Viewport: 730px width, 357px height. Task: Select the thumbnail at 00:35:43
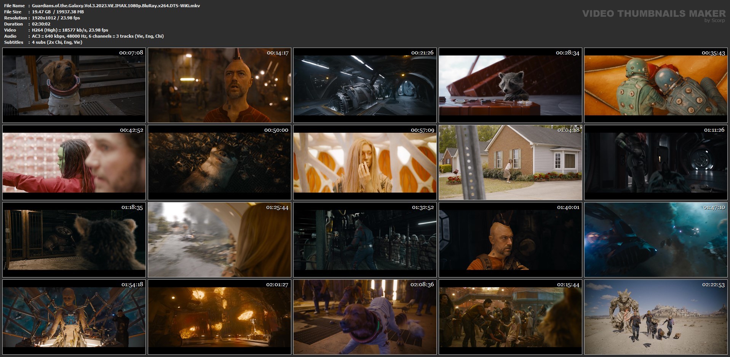(x=656, y=85)
